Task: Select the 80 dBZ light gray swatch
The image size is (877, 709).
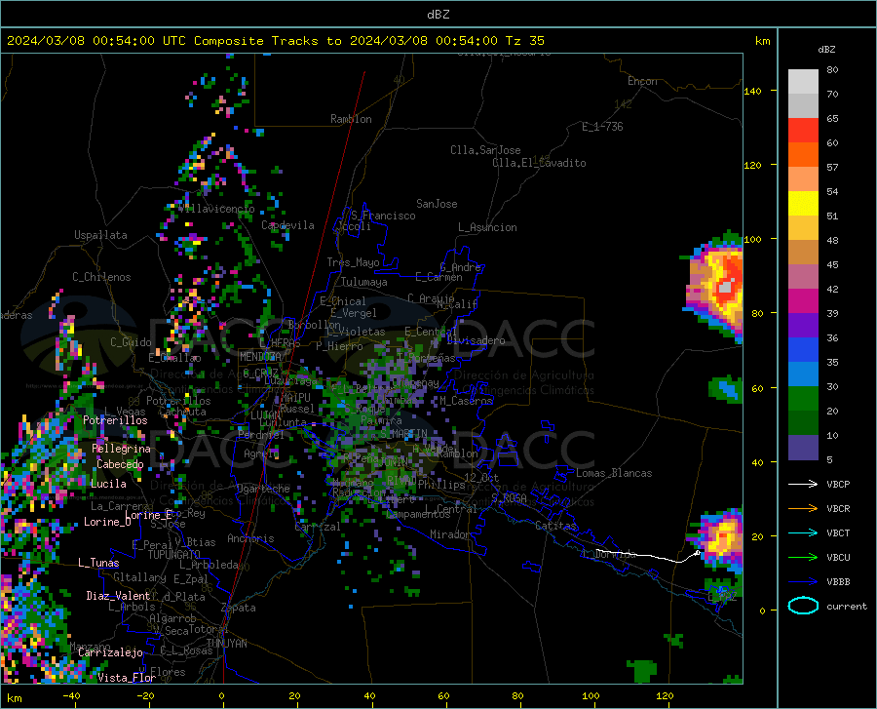Action: pos(803,81)
